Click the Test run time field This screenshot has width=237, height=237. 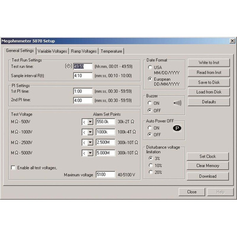tap(83, 66)
